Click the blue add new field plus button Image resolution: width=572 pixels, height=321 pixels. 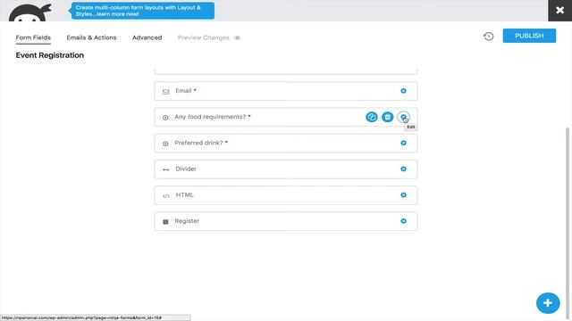pyautogui.click(x=548, y=303)
